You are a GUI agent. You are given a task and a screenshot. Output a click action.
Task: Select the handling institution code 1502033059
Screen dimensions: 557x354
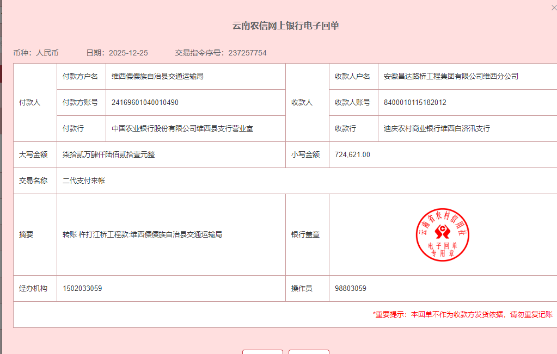(82, 288)
